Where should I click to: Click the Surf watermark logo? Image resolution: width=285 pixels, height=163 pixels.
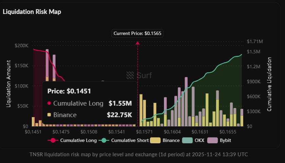139,75
